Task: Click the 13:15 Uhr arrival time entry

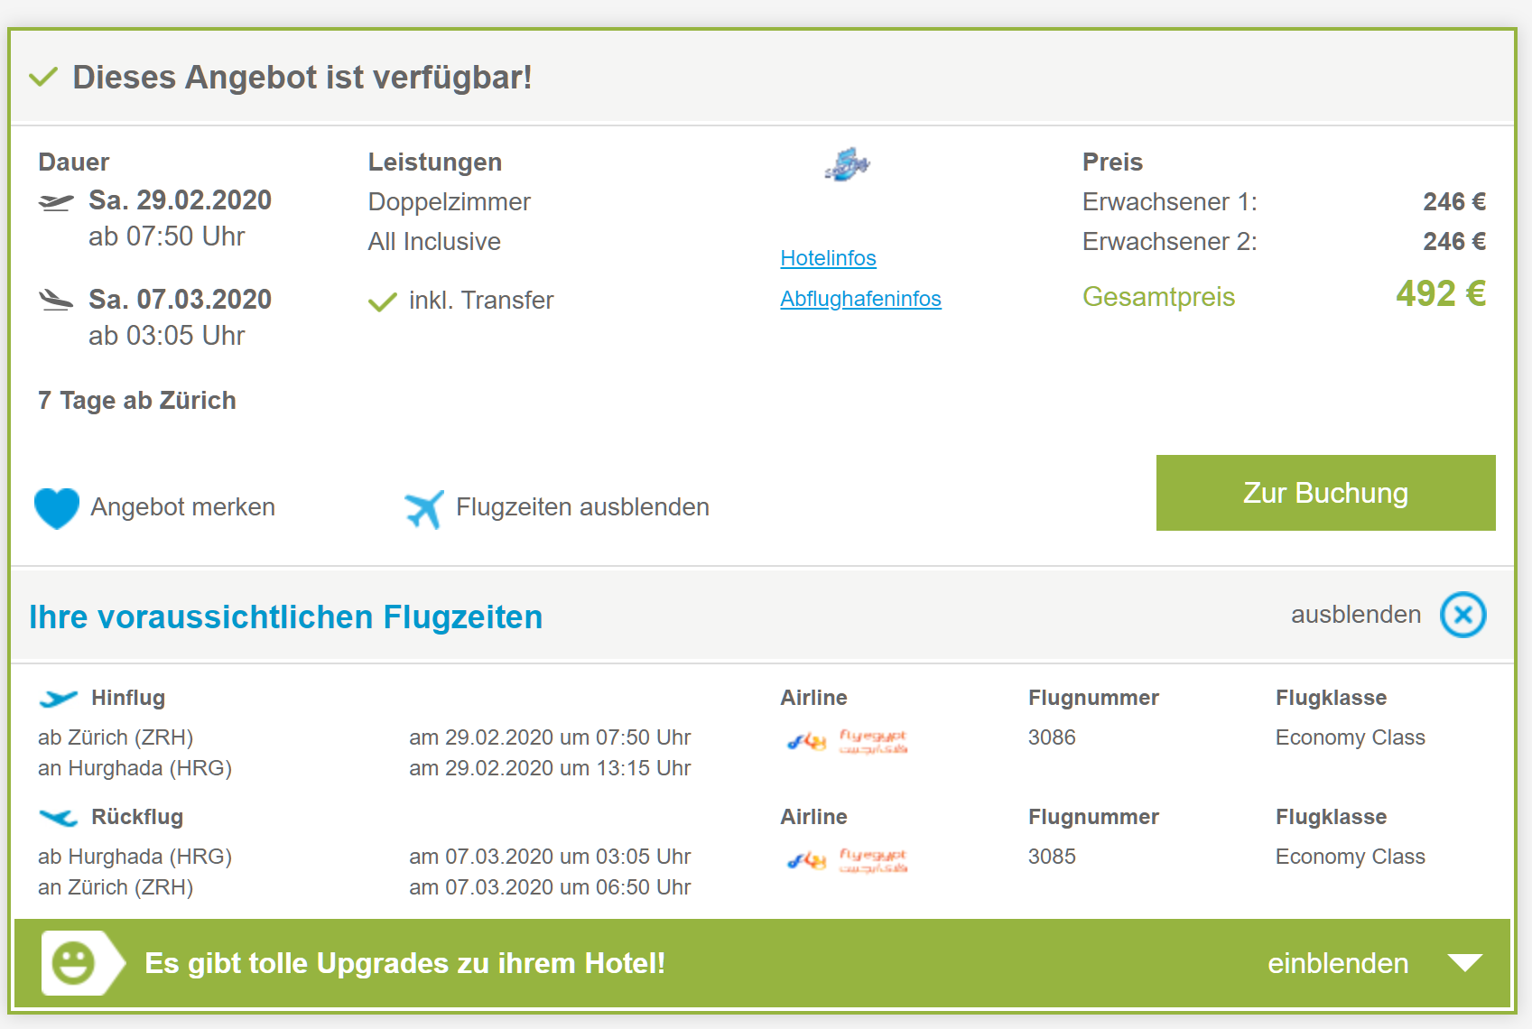Action: (x=550, y=768)
